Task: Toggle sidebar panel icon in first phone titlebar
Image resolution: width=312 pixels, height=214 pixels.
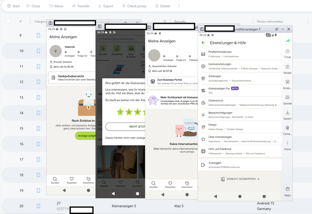Action: click(x=50, y=23)
